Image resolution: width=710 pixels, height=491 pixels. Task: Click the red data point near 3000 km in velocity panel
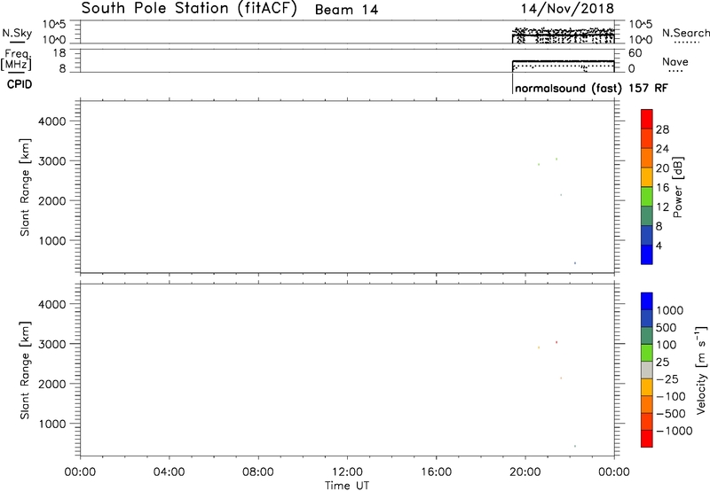click(x=556, y=342)
